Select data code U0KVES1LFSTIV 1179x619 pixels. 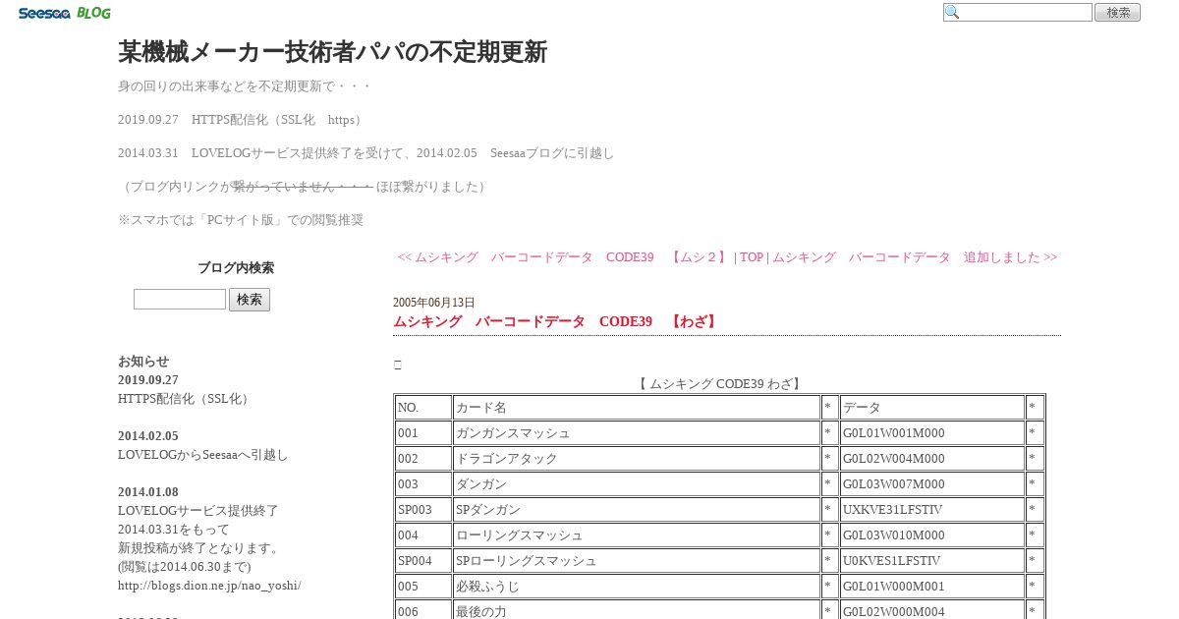932,561
